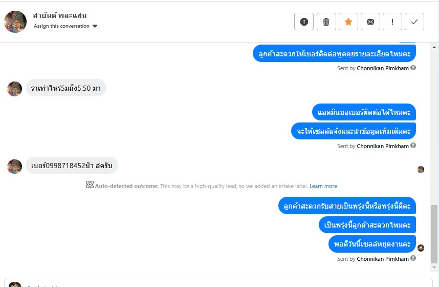Screen dimensions: 439x287
Task: Click seen-by avatar next to phone number message
Action: (x=421, y=170)
